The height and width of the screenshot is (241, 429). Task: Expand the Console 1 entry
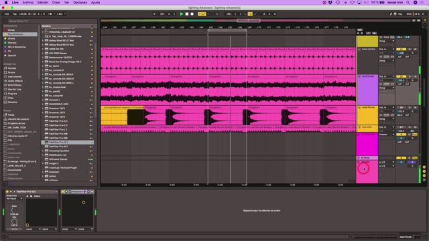43,100
